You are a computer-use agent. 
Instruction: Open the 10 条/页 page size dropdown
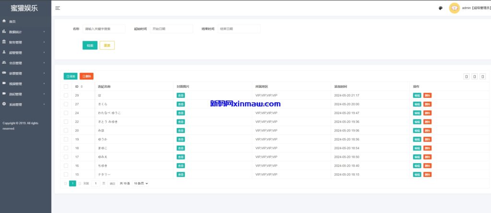click(141, 183)
